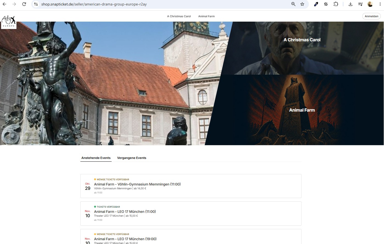Click the Anmelden button
Screen dimensions: 384x244
(x=371, y=16)
